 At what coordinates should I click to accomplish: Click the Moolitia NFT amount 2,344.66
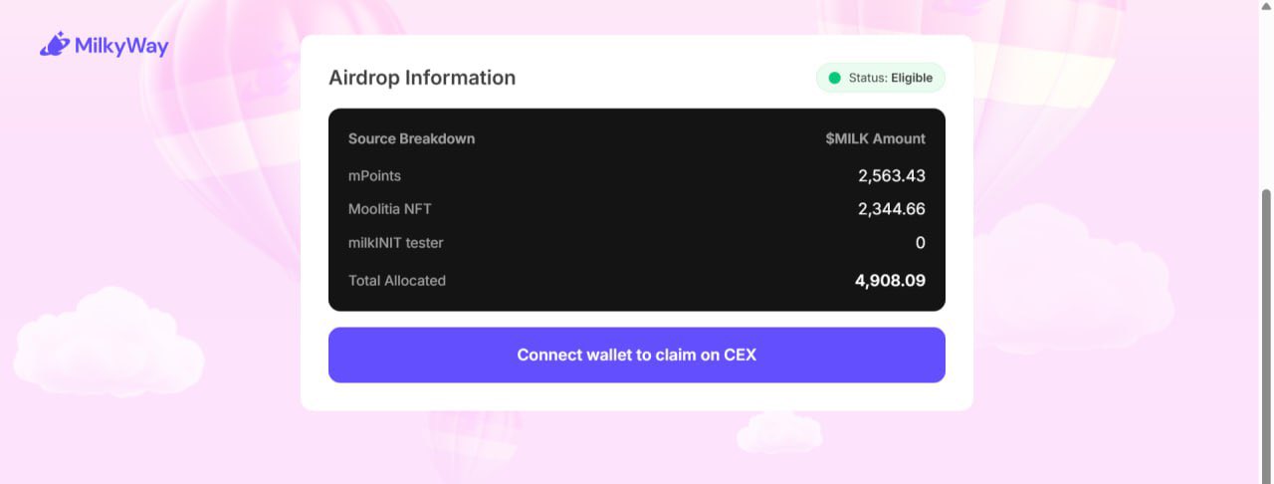(892, 209)
